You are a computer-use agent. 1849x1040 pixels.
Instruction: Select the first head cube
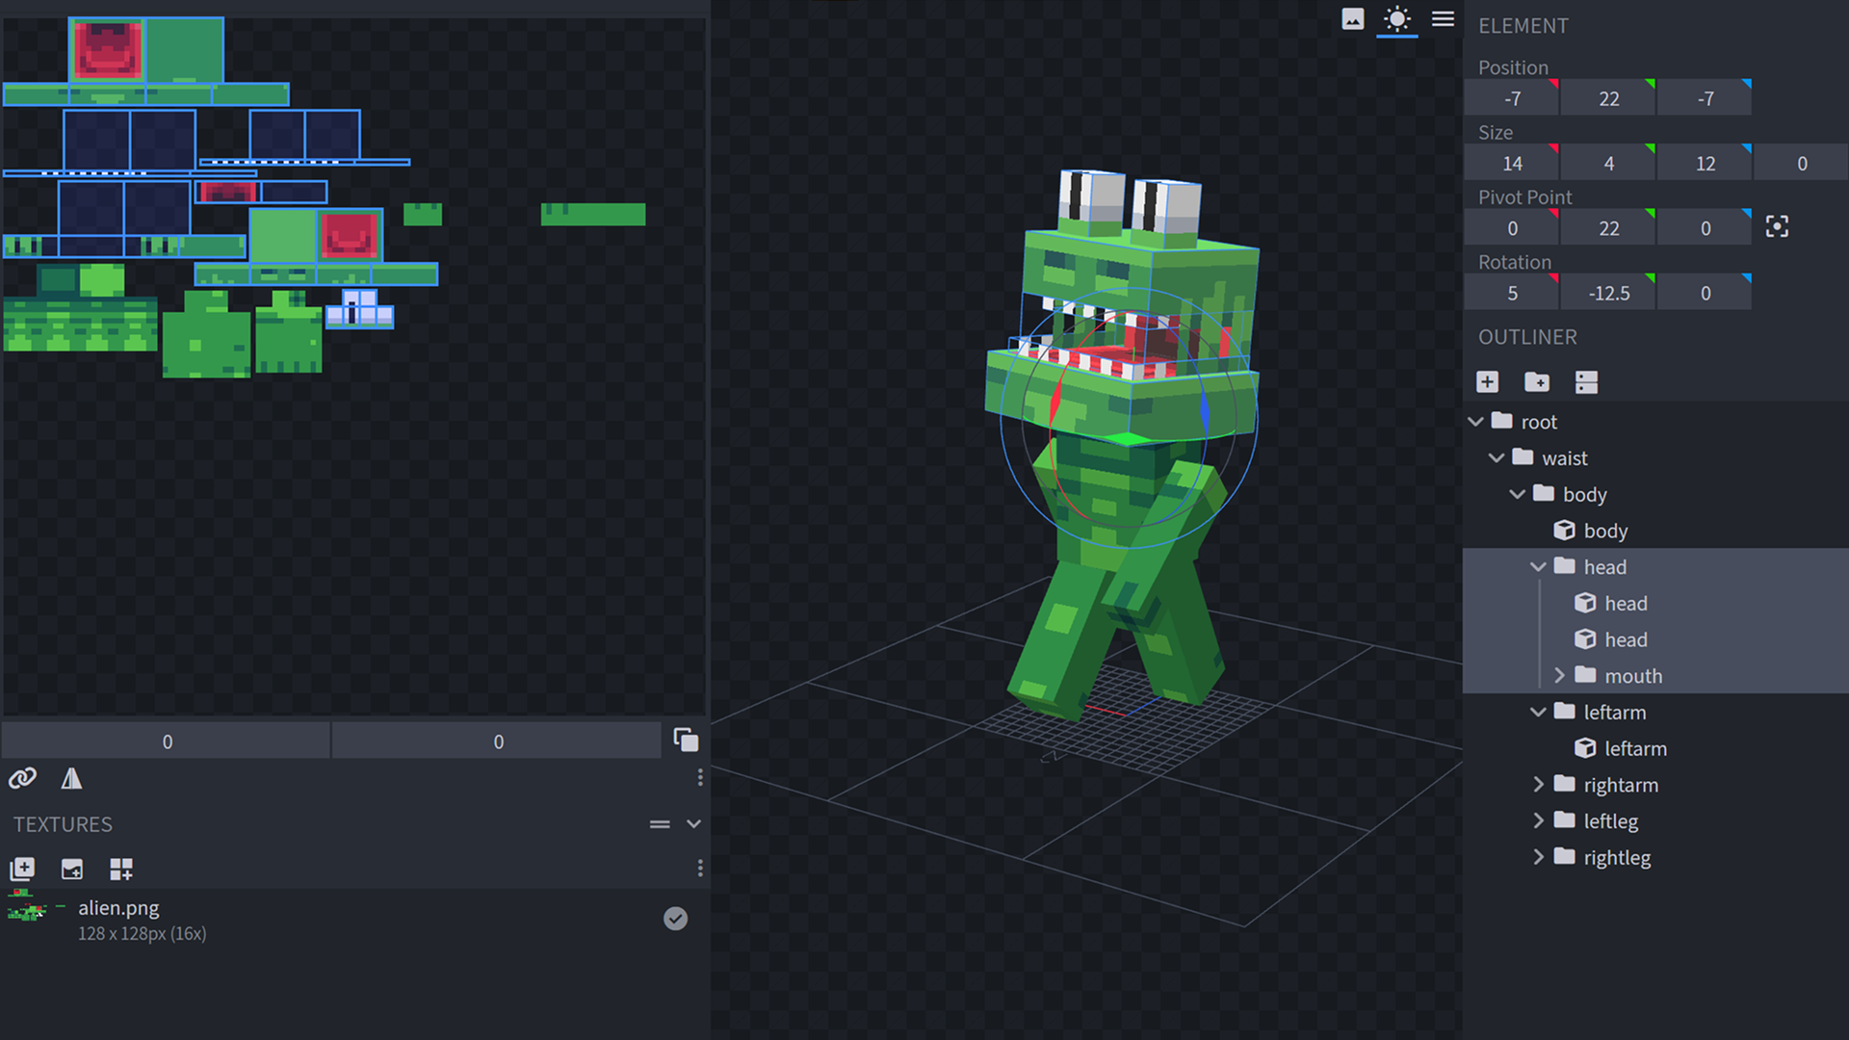click(x=1655, y=604)
